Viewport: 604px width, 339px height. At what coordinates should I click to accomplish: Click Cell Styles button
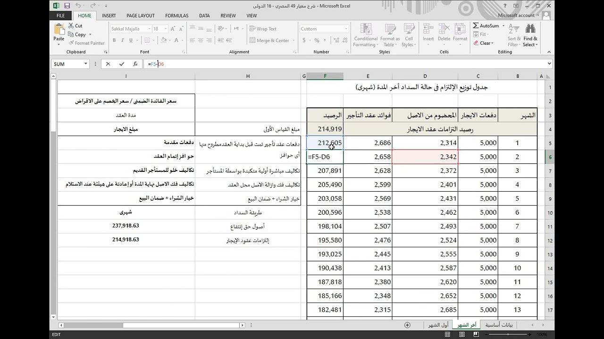coord(409,35)
